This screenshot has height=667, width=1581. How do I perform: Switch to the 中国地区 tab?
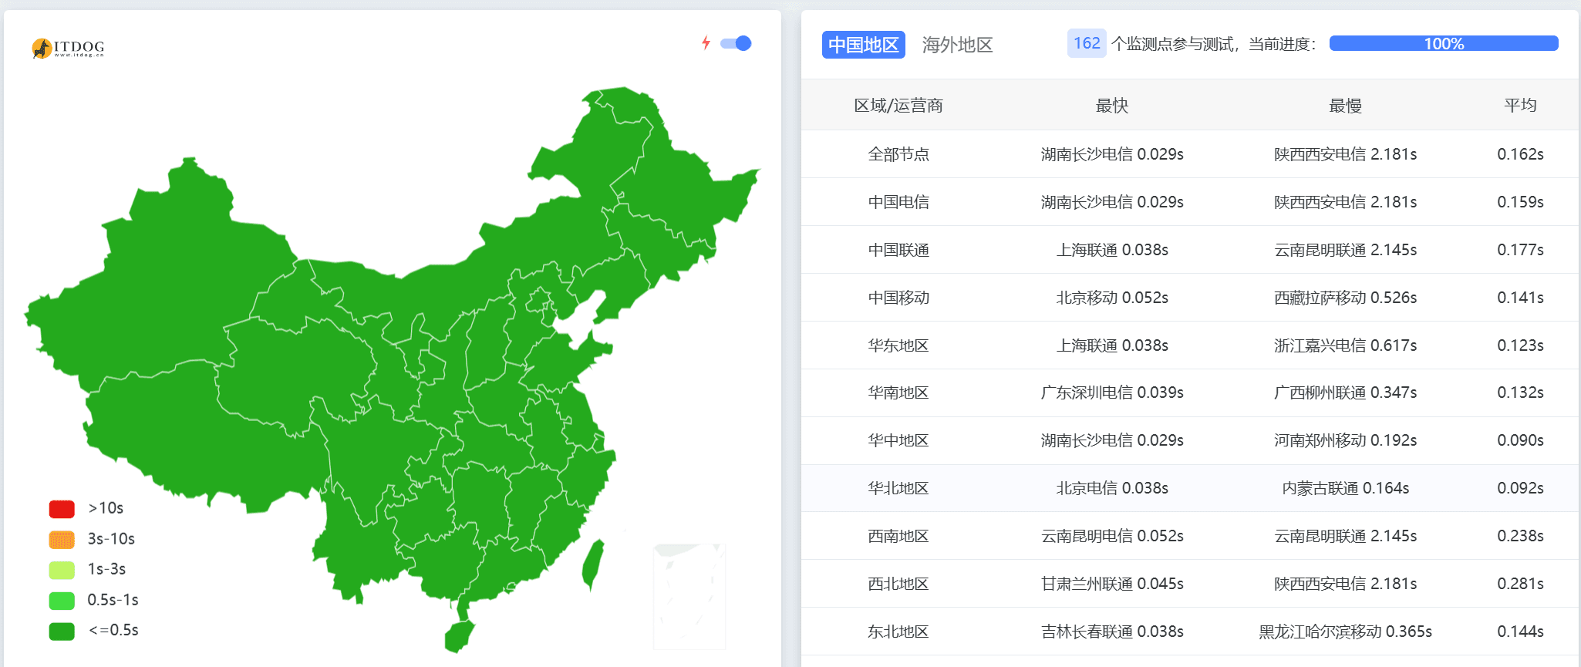pyautogui.click(x=863, y=45)
